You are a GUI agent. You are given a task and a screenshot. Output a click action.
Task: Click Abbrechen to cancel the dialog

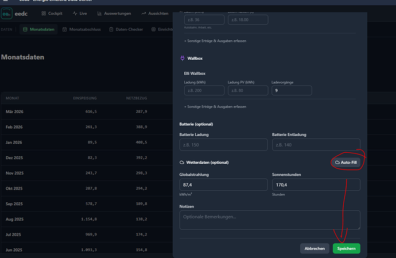pos(315,248)
